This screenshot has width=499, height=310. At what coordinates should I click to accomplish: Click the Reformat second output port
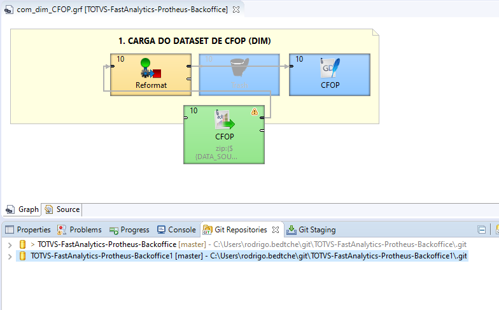coord(189,79)
